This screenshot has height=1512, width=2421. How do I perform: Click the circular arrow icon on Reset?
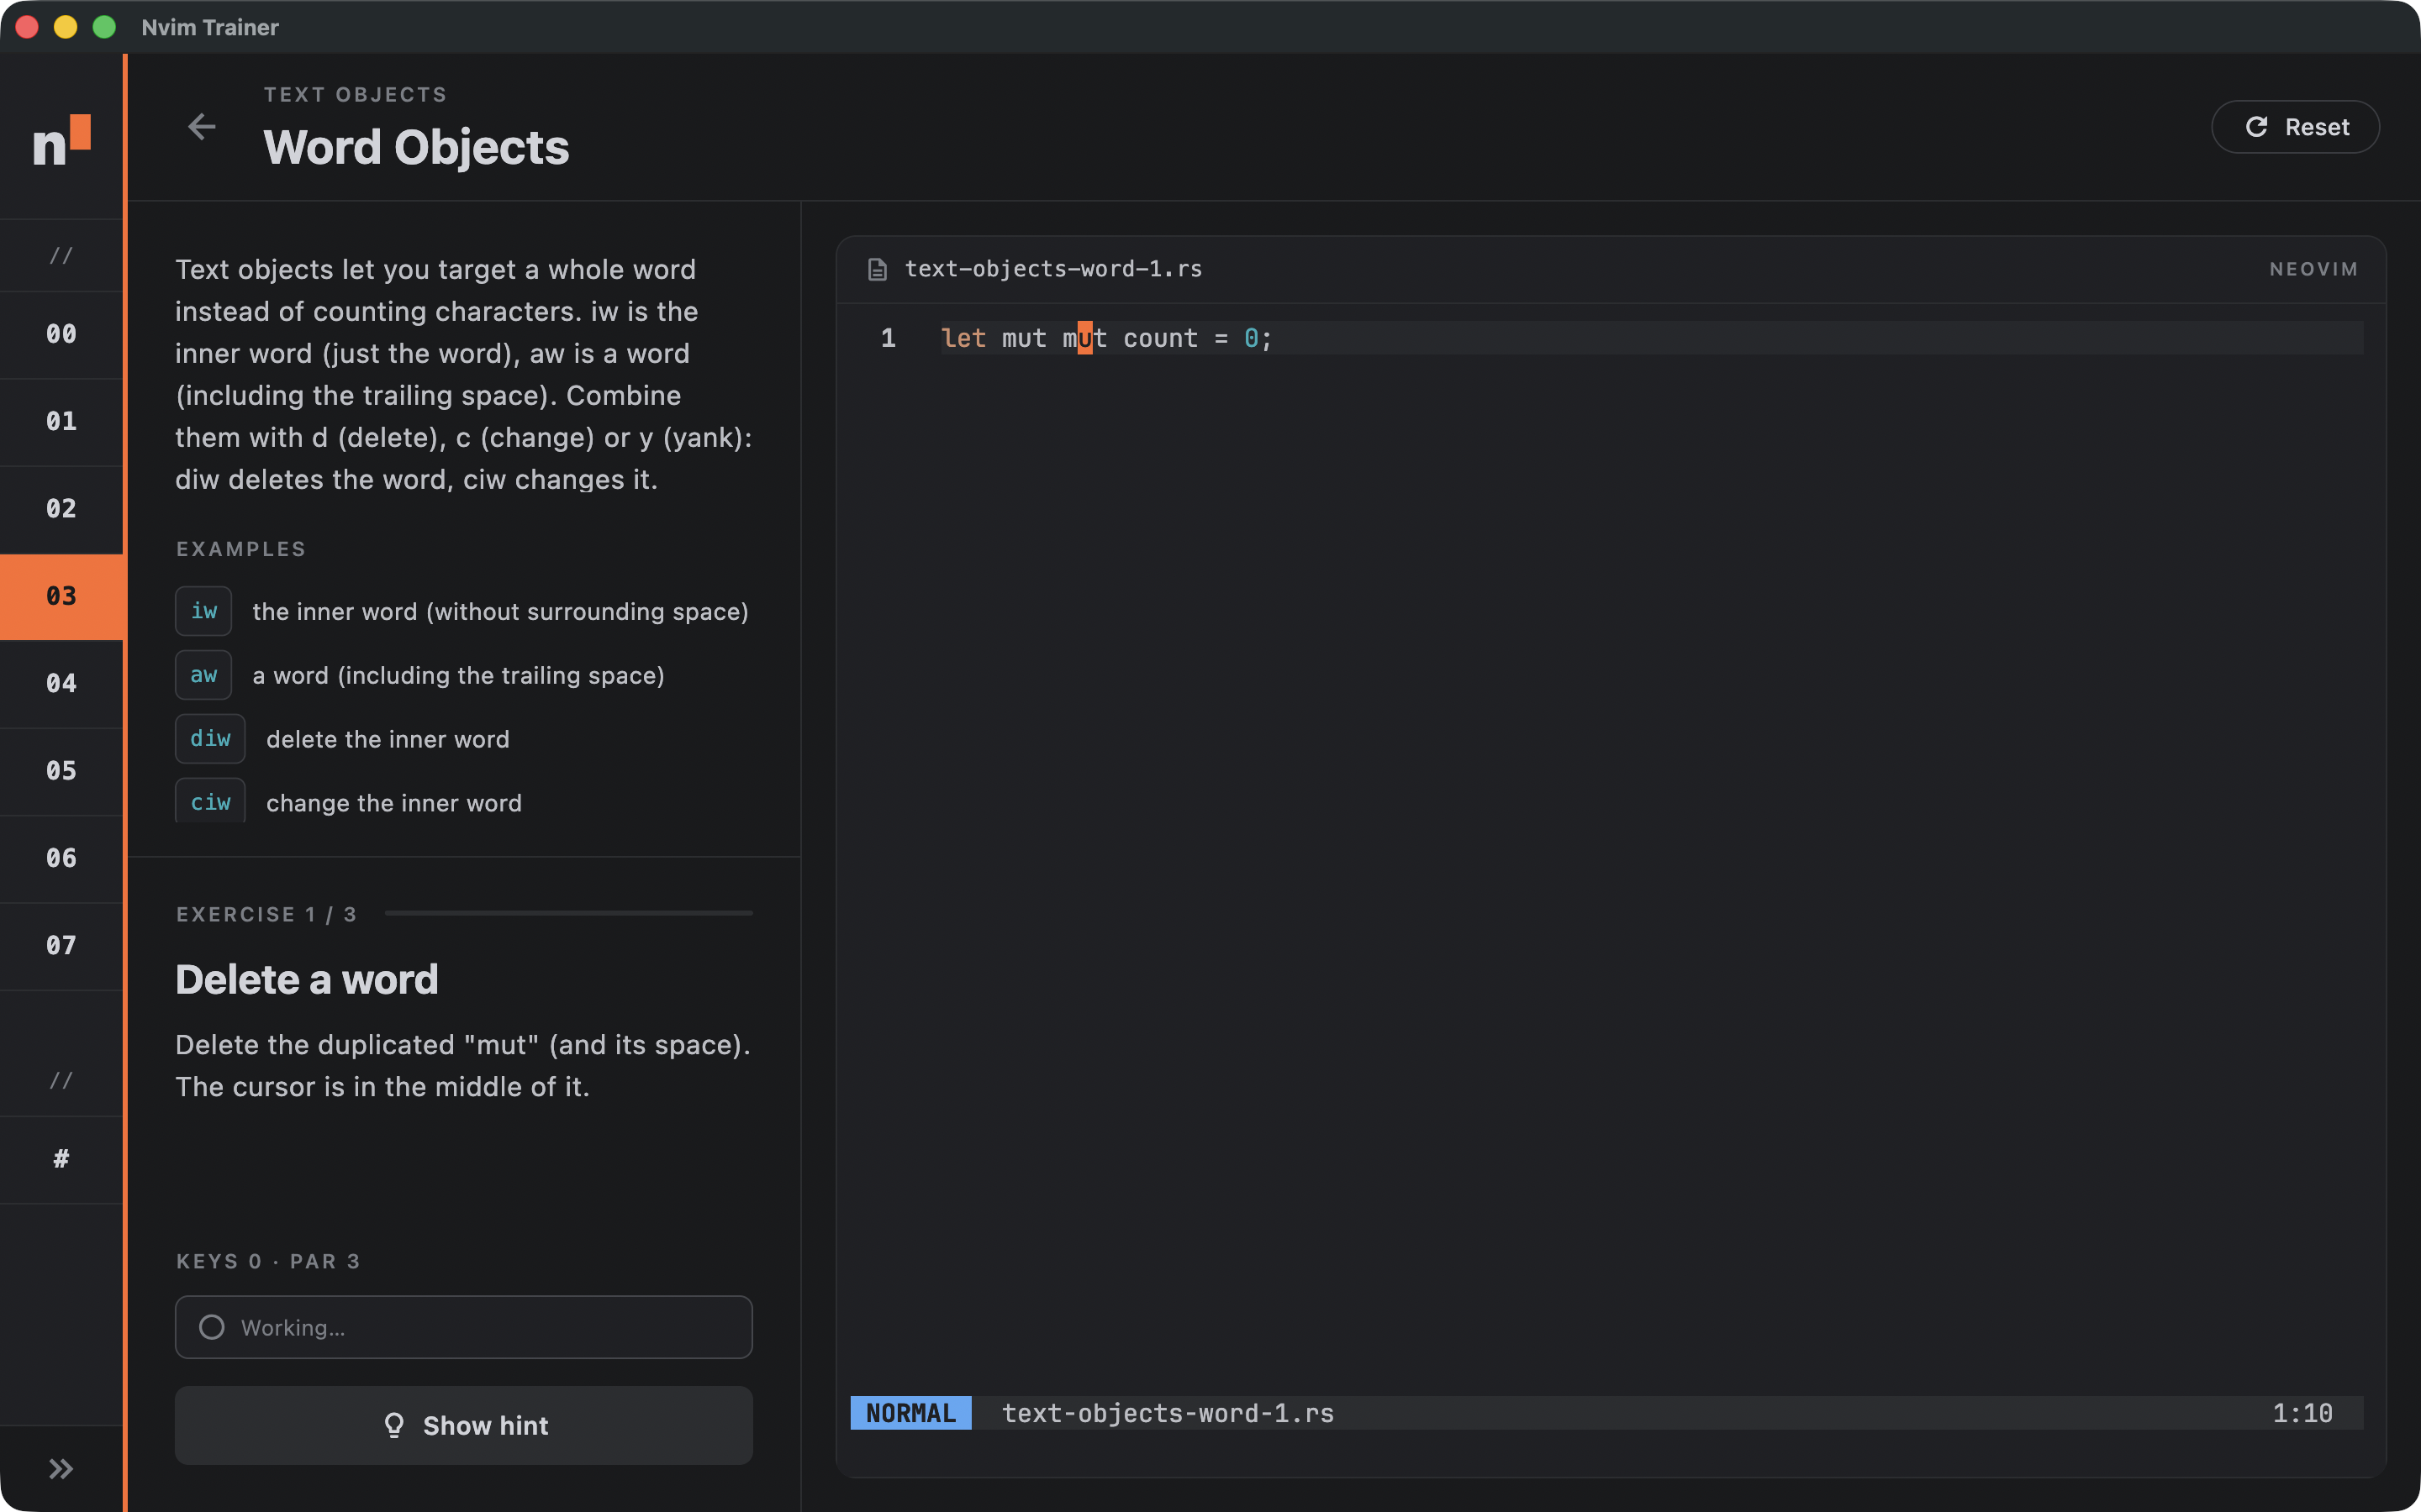tap(2256, 127)
